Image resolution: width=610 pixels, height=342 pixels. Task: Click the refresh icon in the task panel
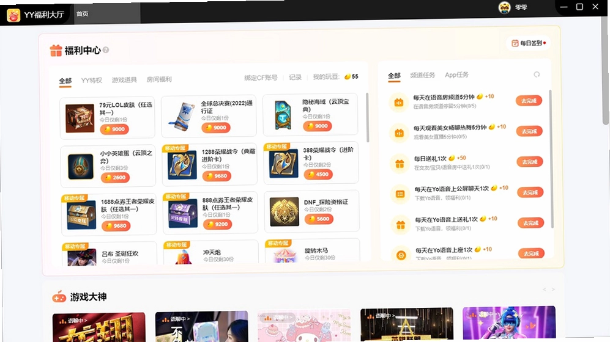(x=537, y=75)
